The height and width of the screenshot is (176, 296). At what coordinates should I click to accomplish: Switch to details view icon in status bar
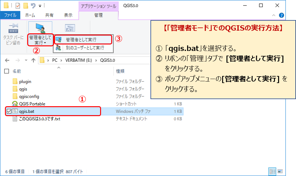coord(273,171)
